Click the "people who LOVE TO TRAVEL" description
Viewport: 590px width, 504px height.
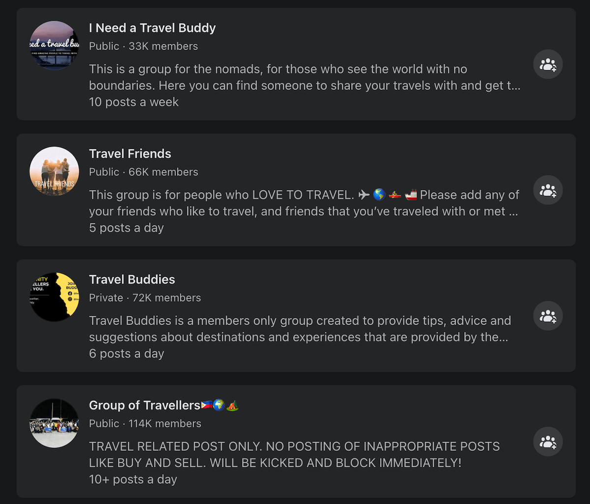[303, 203]
